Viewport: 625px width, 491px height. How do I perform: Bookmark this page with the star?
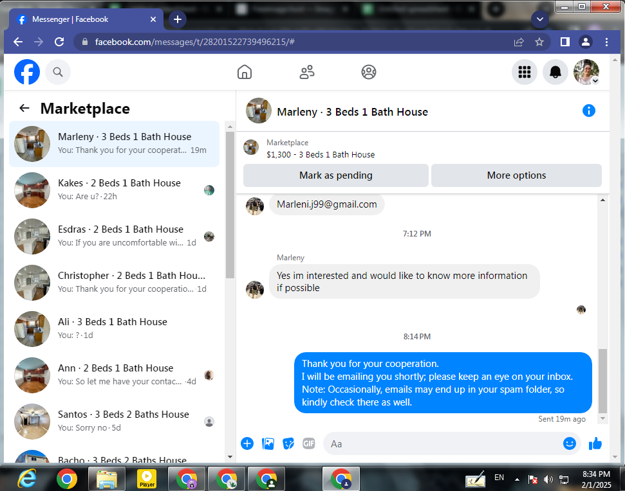click(539, 42)
